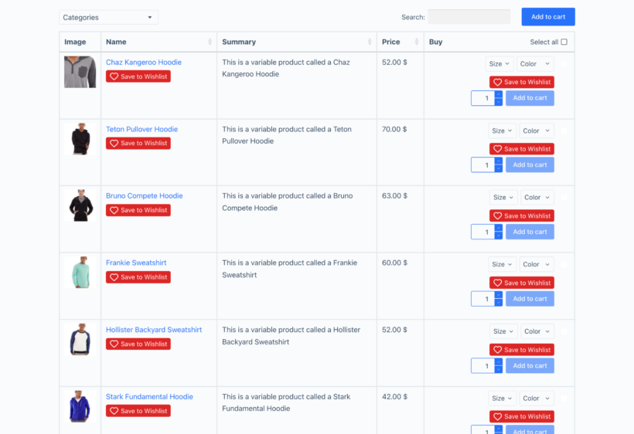Open Size dropdown for Teton Pullover Hoodie

tap(502, 131)
